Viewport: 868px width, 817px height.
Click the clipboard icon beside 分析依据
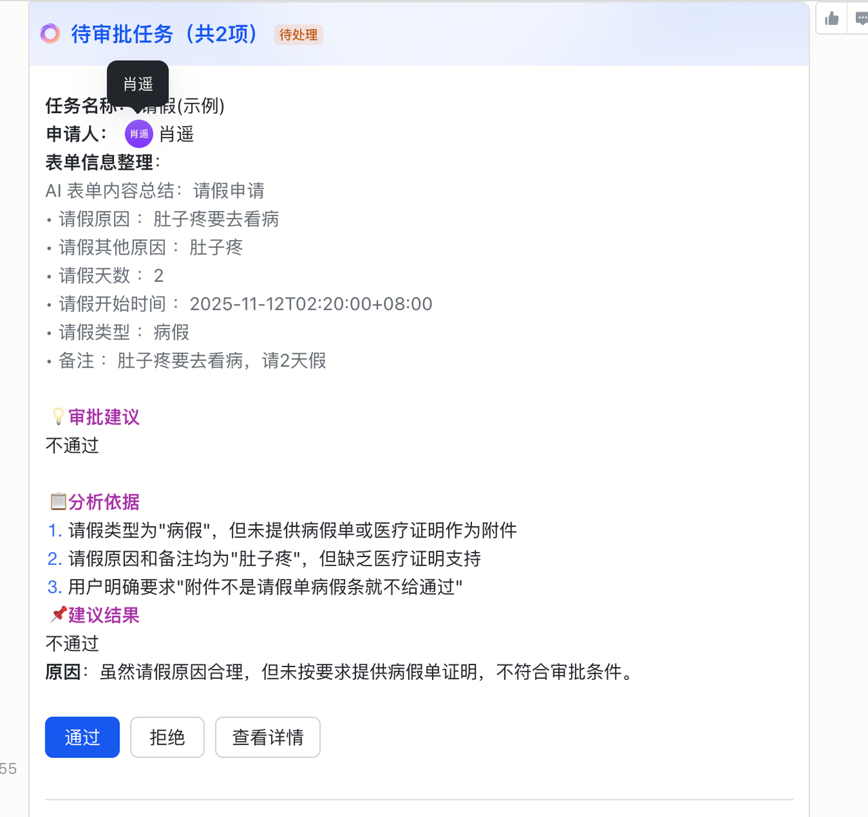point(58,502)
